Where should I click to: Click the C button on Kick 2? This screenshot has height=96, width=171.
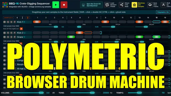(x=11, y=33)
